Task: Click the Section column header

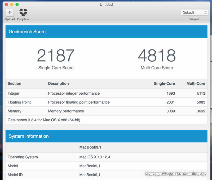Action: (x=15, y=84)
